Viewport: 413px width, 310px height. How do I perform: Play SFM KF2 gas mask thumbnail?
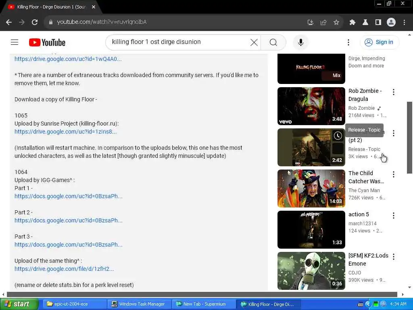click(x=311, y=271)
